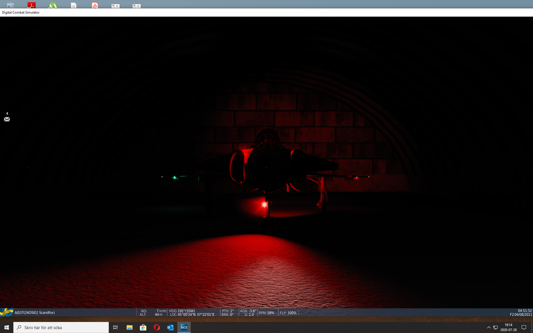Viewport: 533px width, 333px height.
Task: Open DCS World from the taskbar
Action: [x=184, y=327]
